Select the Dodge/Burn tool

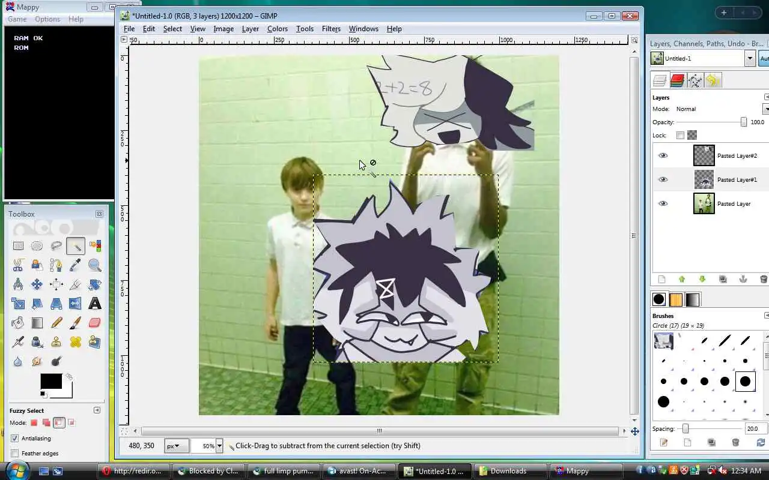coord(56,361)
